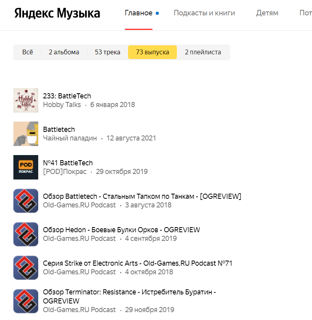312x320 pixels.
Task: Open the Hobby Talks podcast link
Action: (62, 105)
